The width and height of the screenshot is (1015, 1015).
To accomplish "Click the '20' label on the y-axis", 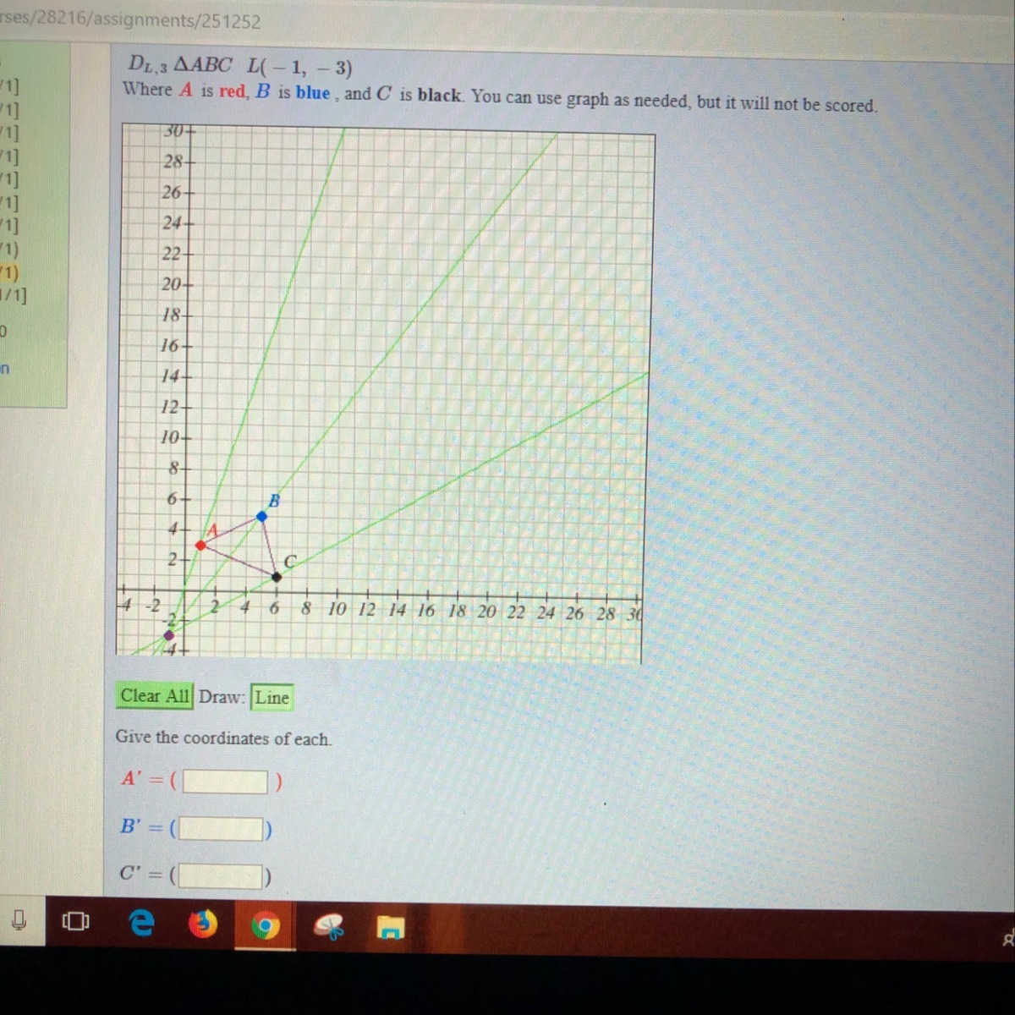I will (x=171, y=284).
